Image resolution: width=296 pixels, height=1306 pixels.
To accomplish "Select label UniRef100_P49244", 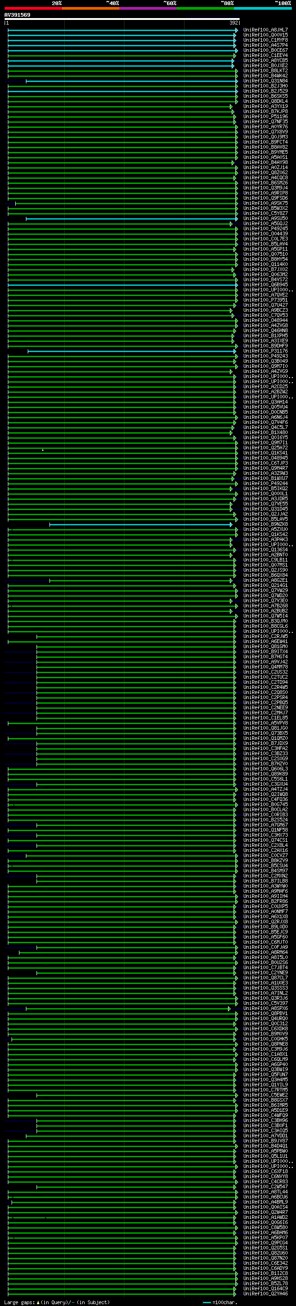I will click(265, 484).
